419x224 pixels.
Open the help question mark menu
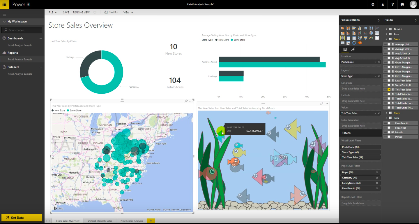[x=393, y=4]
